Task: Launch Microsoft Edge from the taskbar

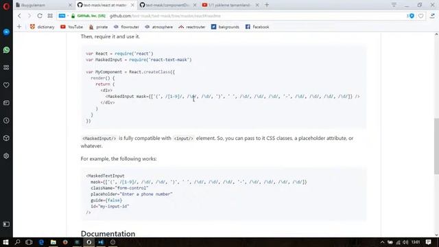Action: point(41,242)
